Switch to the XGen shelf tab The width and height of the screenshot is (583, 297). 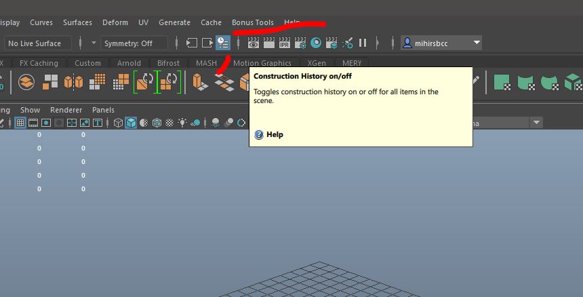click(x=317, y=63)
